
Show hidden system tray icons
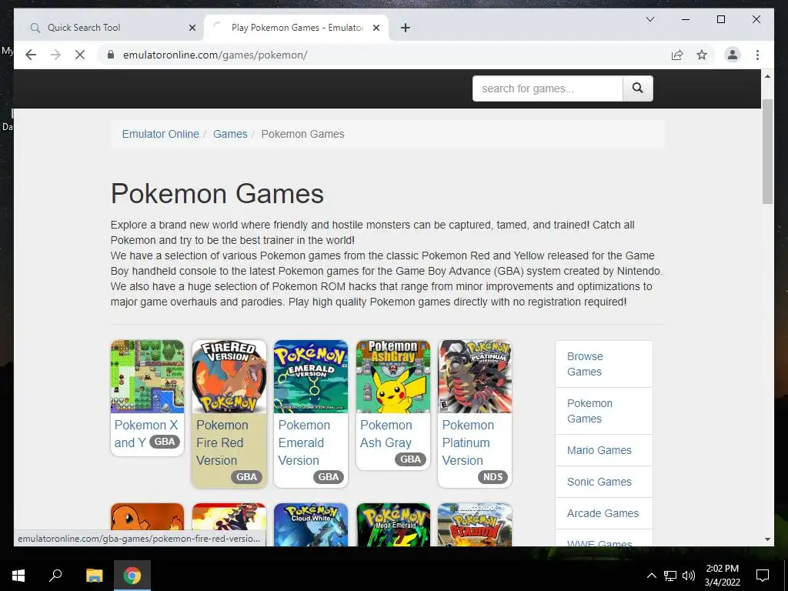[651, 576]
